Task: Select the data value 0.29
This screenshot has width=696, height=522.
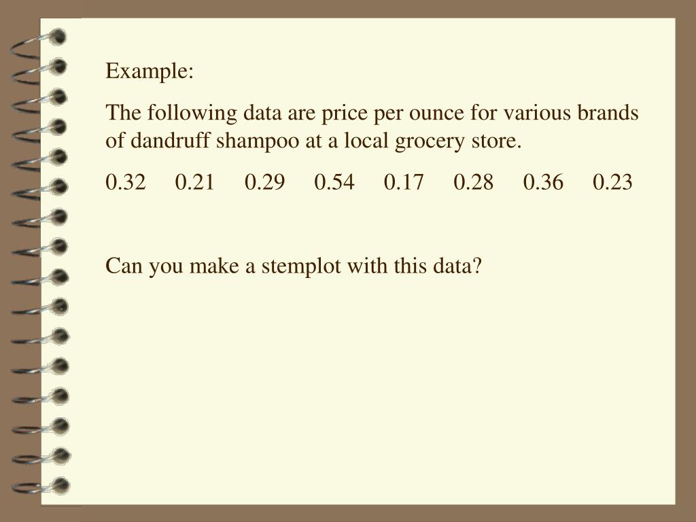Action: tap(264, 182)
